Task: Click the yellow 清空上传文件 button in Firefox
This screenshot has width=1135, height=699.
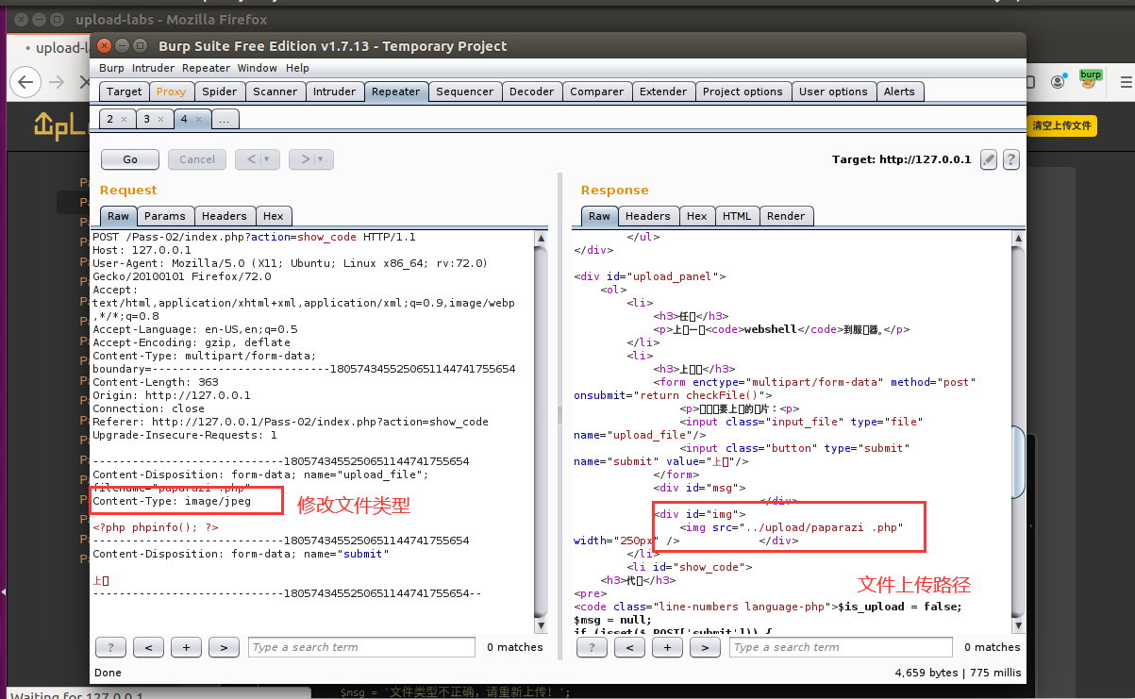Action: [1061, 125]
